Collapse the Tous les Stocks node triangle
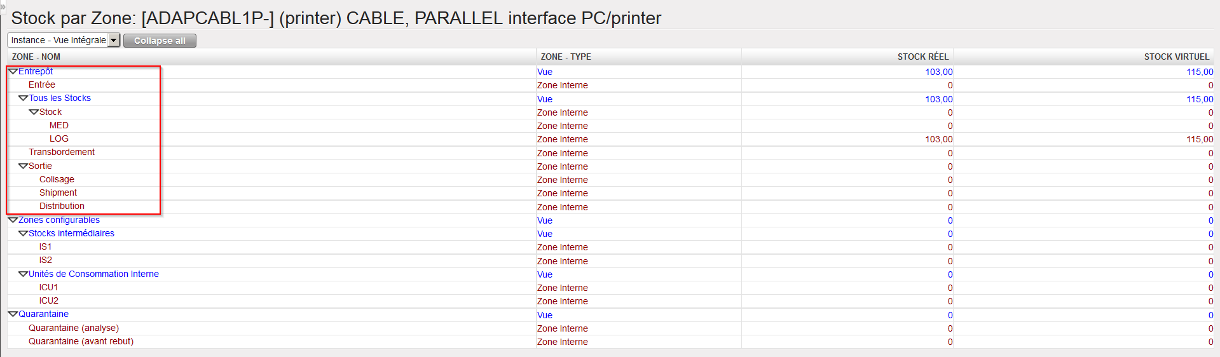 point(23,98)
